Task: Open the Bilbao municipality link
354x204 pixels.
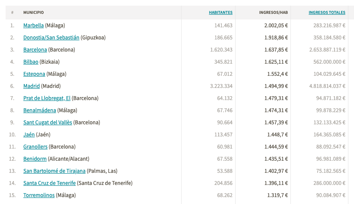Action: (31, 62)
